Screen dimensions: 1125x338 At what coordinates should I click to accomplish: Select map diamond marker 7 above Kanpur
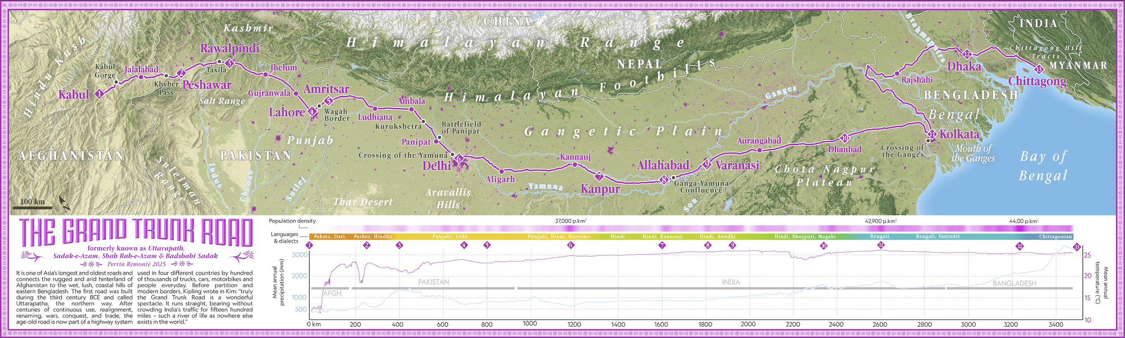tap(599, 177)
